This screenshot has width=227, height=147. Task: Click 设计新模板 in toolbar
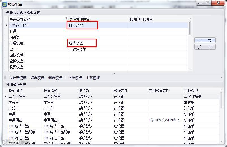[18, 78]
